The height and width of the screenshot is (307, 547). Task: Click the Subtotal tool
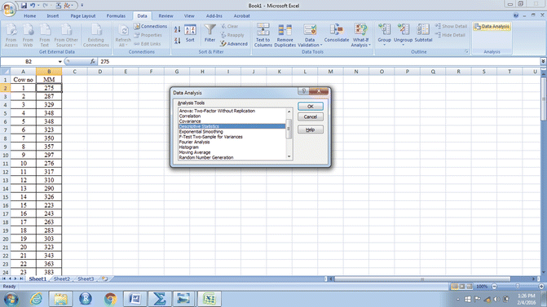(424, 33)
